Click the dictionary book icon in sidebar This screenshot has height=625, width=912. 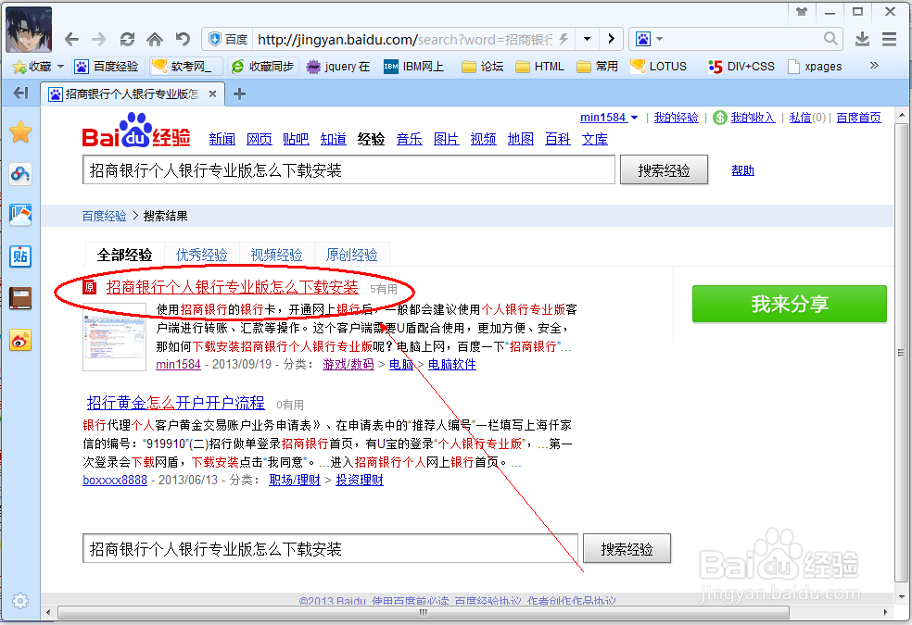(x=20, y=298)
